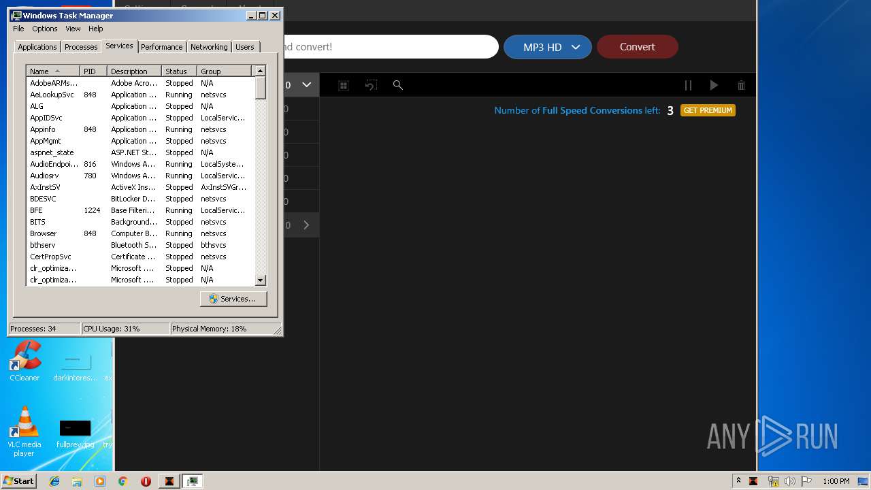Open Google Chrome from taskbar
871x490 pixels.
pos(122,481)
